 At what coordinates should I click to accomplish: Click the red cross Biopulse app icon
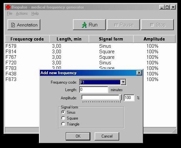coord(8,7)
